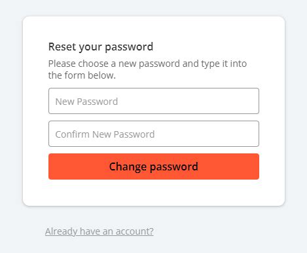Place cursor in the first password box

[x=154, y=101]
